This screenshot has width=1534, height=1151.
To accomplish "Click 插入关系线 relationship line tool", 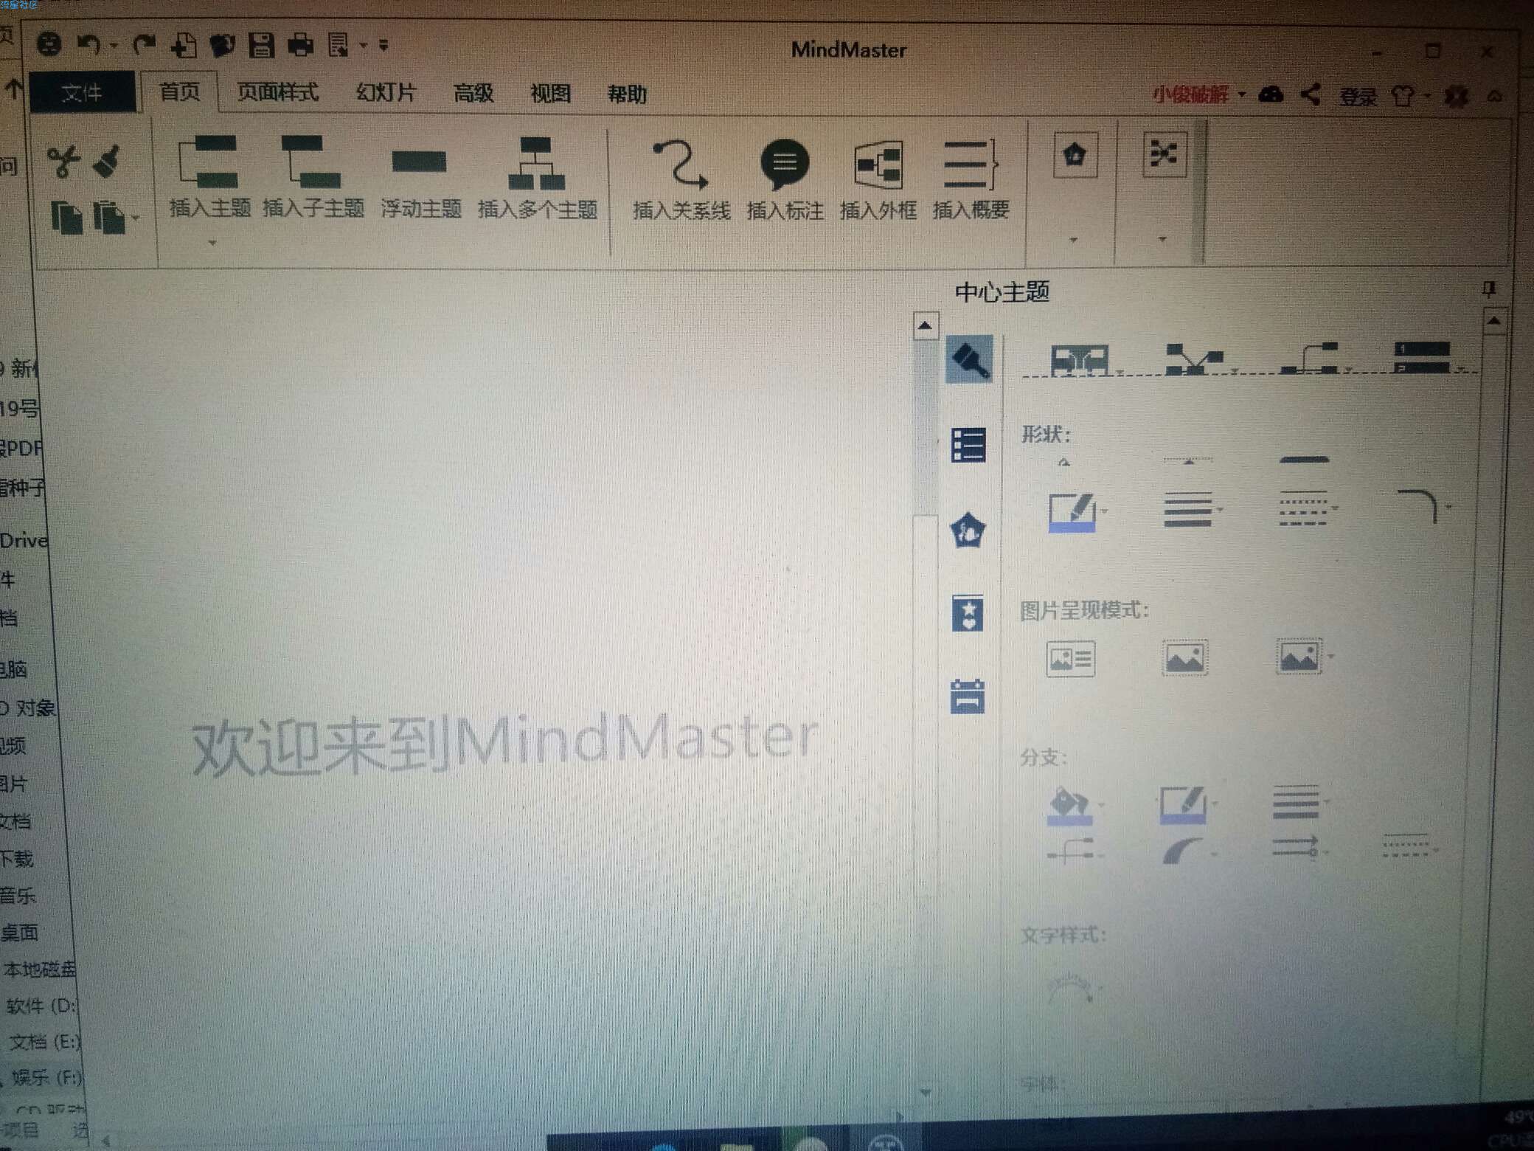I will point(681,179).
